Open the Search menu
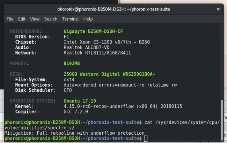Viewport: 227px width, 143px height. click(x=51, y=19)
